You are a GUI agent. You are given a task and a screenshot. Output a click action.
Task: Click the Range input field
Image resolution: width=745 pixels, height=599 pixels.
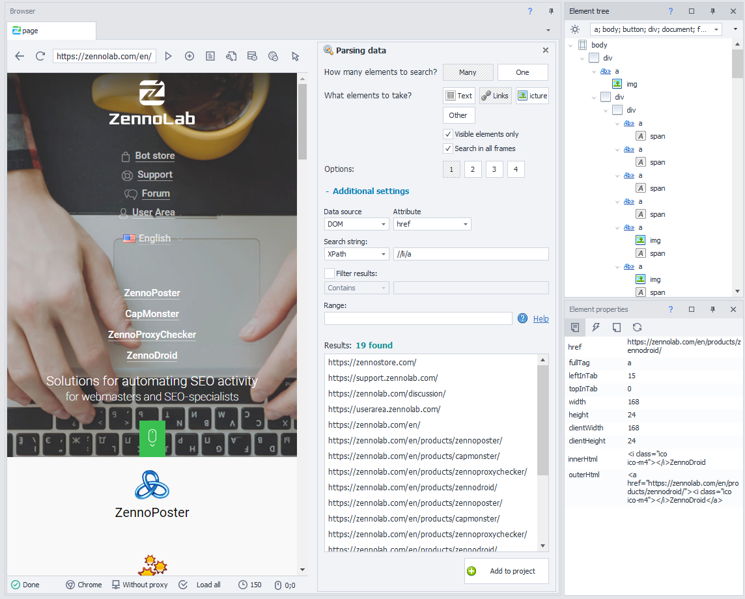[x=418, y=318]
